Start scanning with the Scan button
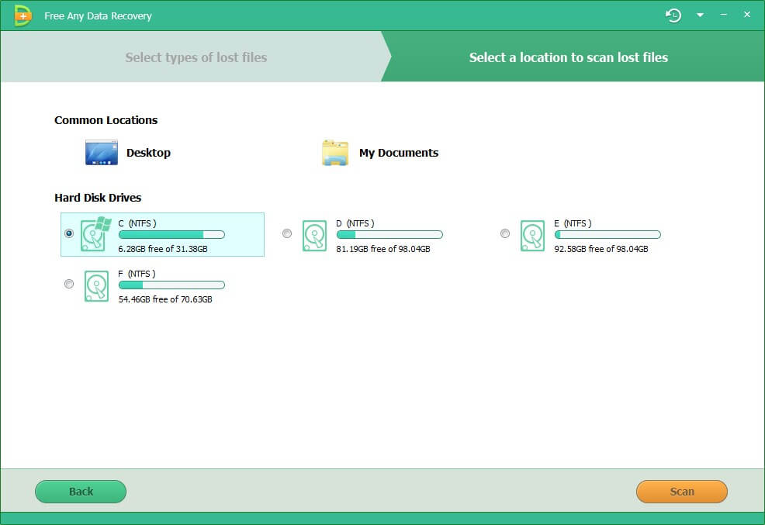This screenshot has width=765, height=525. coord(681,492)
